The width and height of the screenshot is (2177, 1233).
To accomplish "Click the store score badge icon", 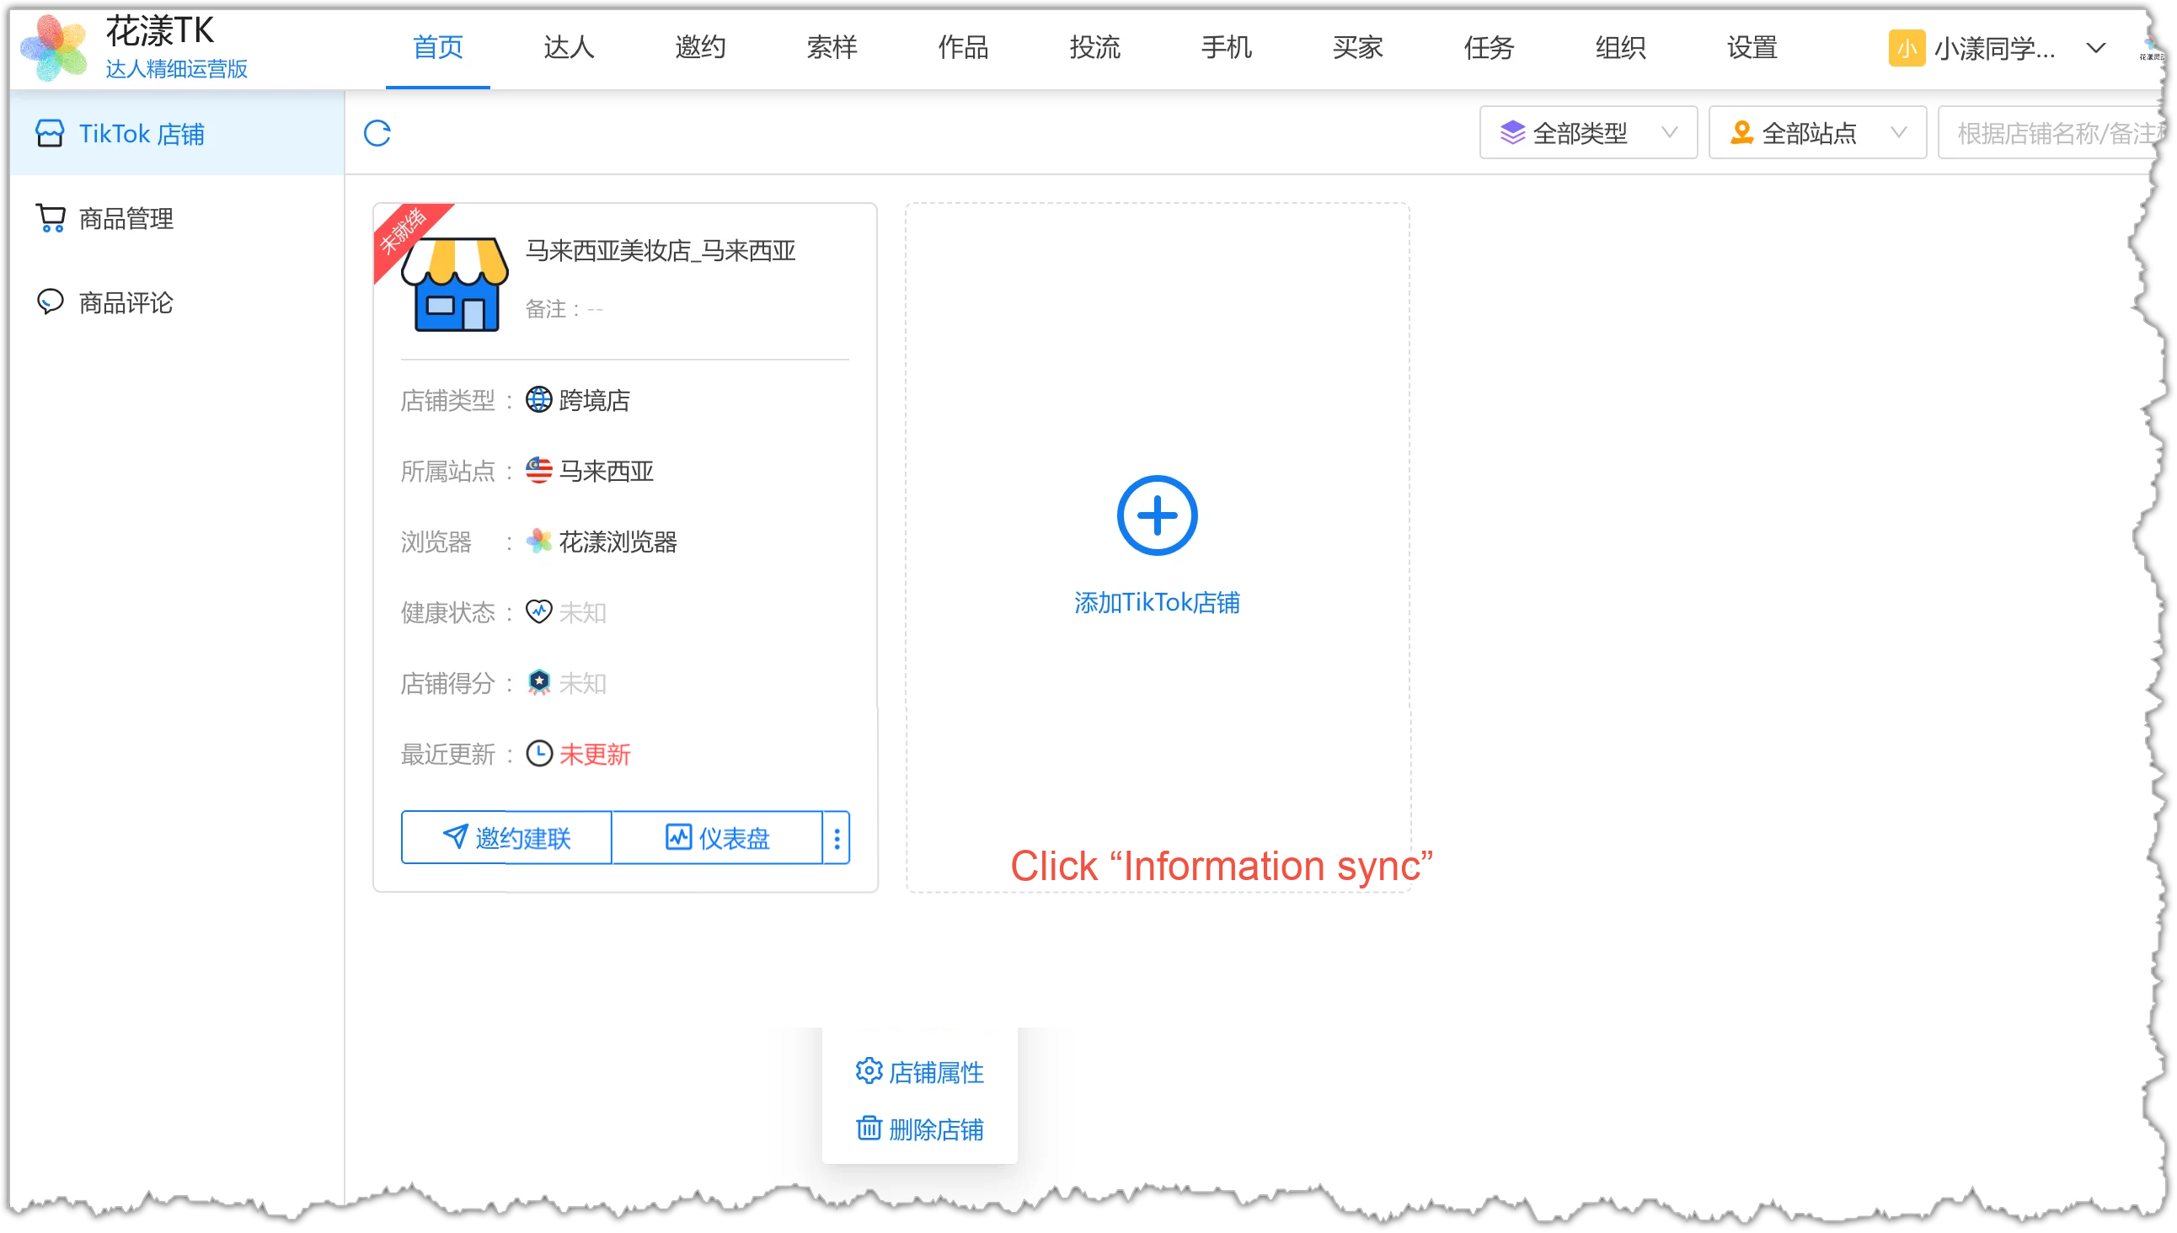I will pyautogui.click(x=538, y=682).
